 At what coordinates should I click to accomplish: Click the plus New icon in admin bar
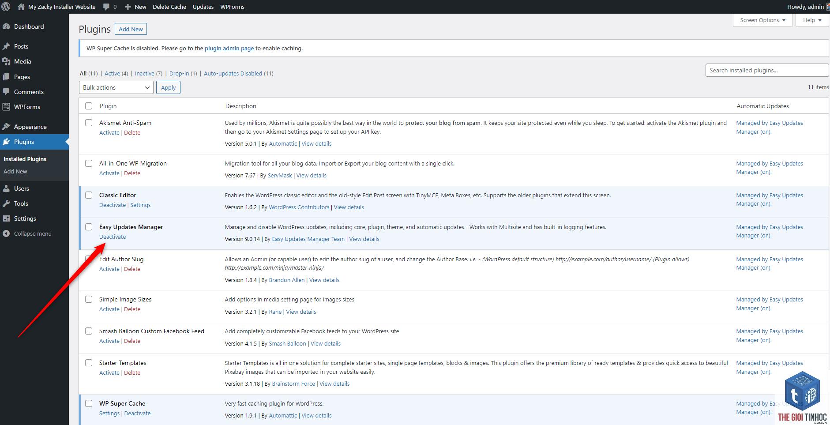[x=128, y=7]
